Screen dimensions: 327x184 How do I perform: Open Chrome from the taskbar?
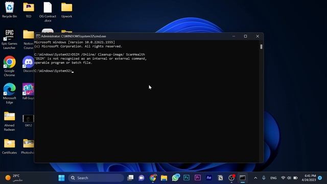[153, 178]
